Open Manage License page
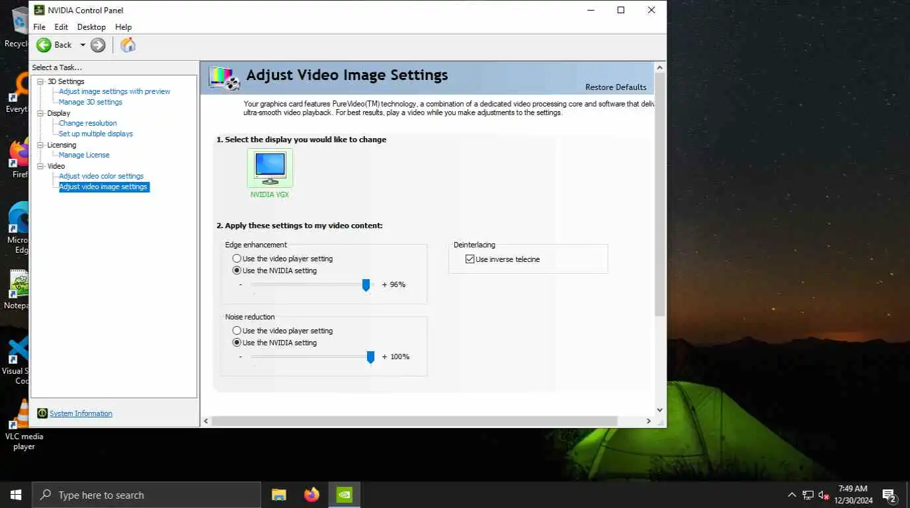This screenshot has height=508, width=910. 84,155
